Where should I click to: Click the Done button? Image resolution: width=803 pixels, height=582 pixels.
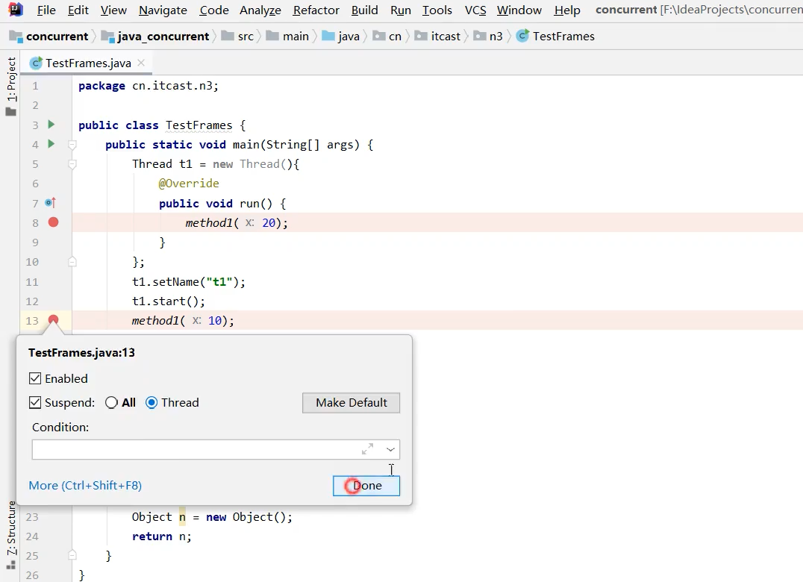click(366, 485)
